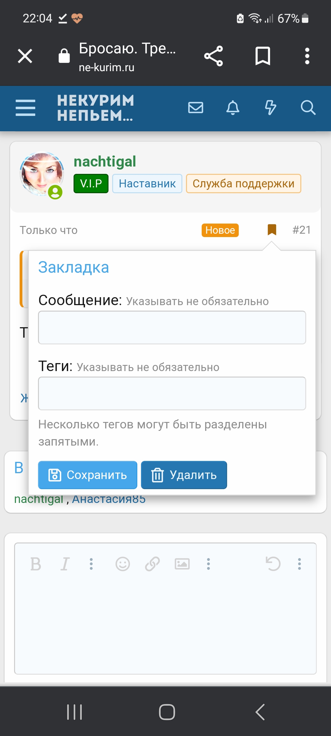Screen dimensions: 331x736
Task: Bookmark page in browser toolbar
Action: [263, 56]
